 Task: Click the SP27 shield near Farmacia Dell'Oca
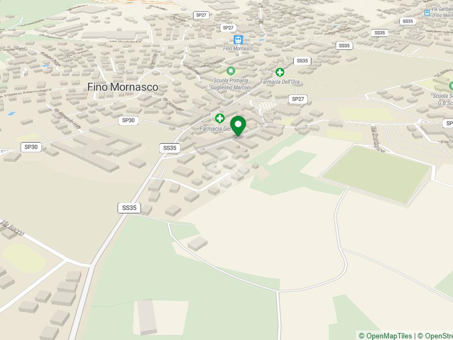point(298,99)
